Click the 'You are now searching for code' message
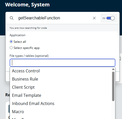The image size is (122, 119). coord(28,28)
